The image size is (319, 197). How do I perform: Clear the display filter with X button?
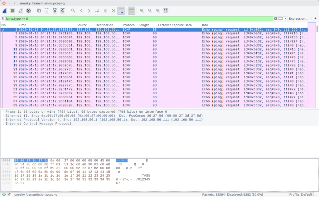[x=275, y=19]
